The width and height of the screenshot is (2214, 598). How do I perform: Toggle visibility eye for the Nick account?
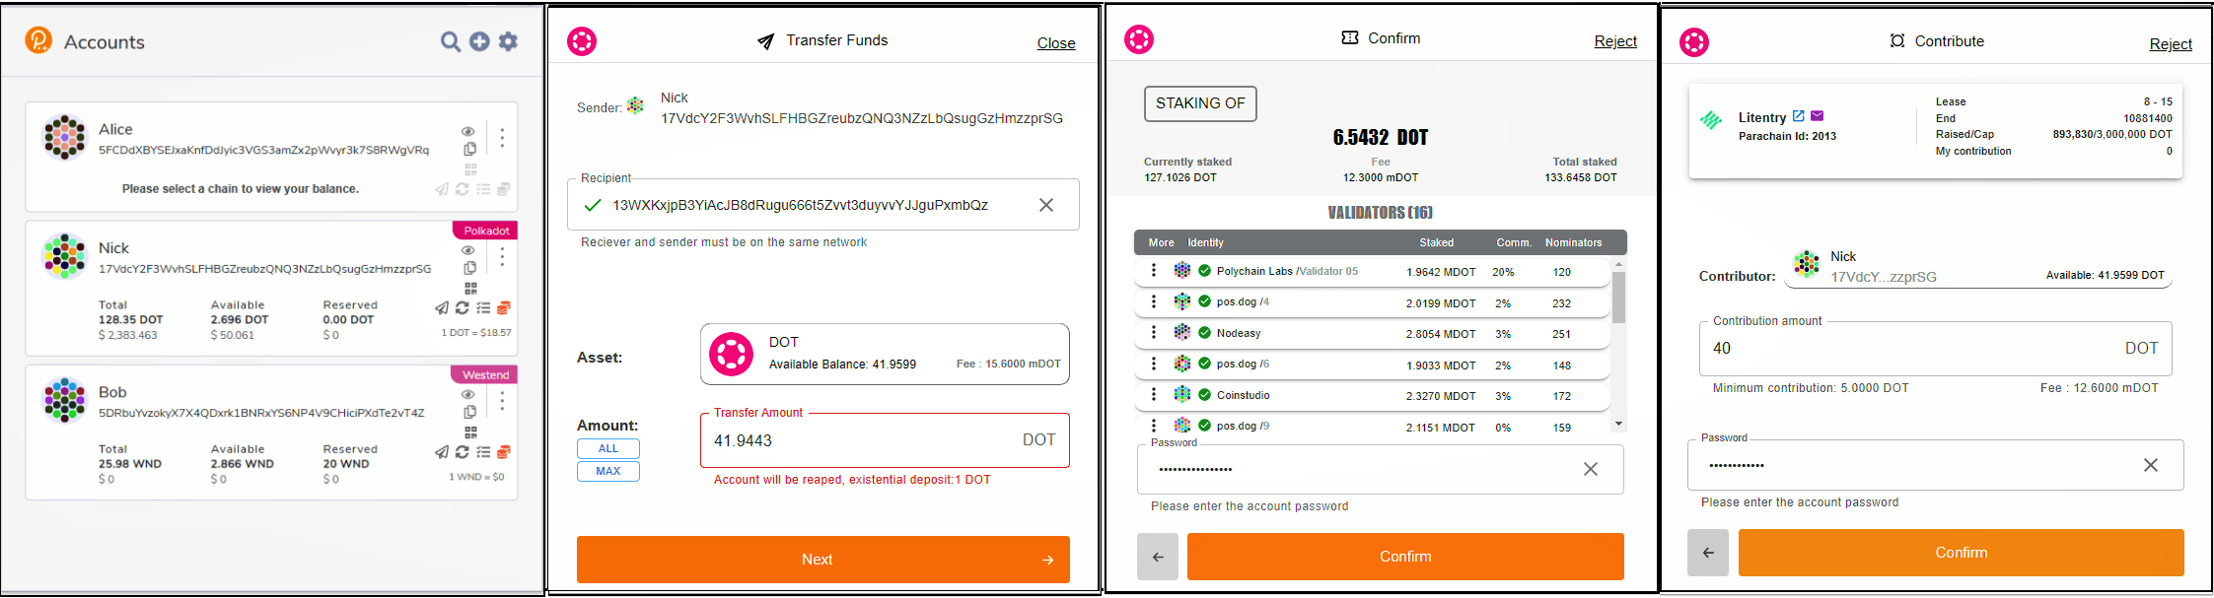pos(468,250)
